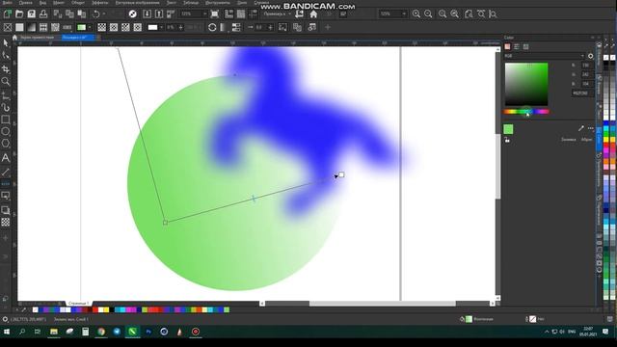This screenshot has height=347, width=617.
Task: Apply color with the Заливка button
Action: tap(568, 139)
